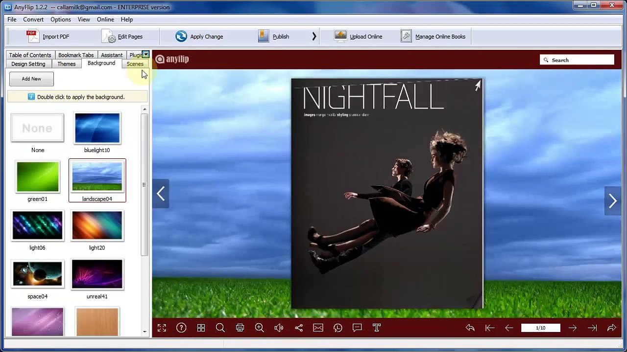
Task: Go to next page with right arrow
Action: pyautogui.click(x=612, y=201)
